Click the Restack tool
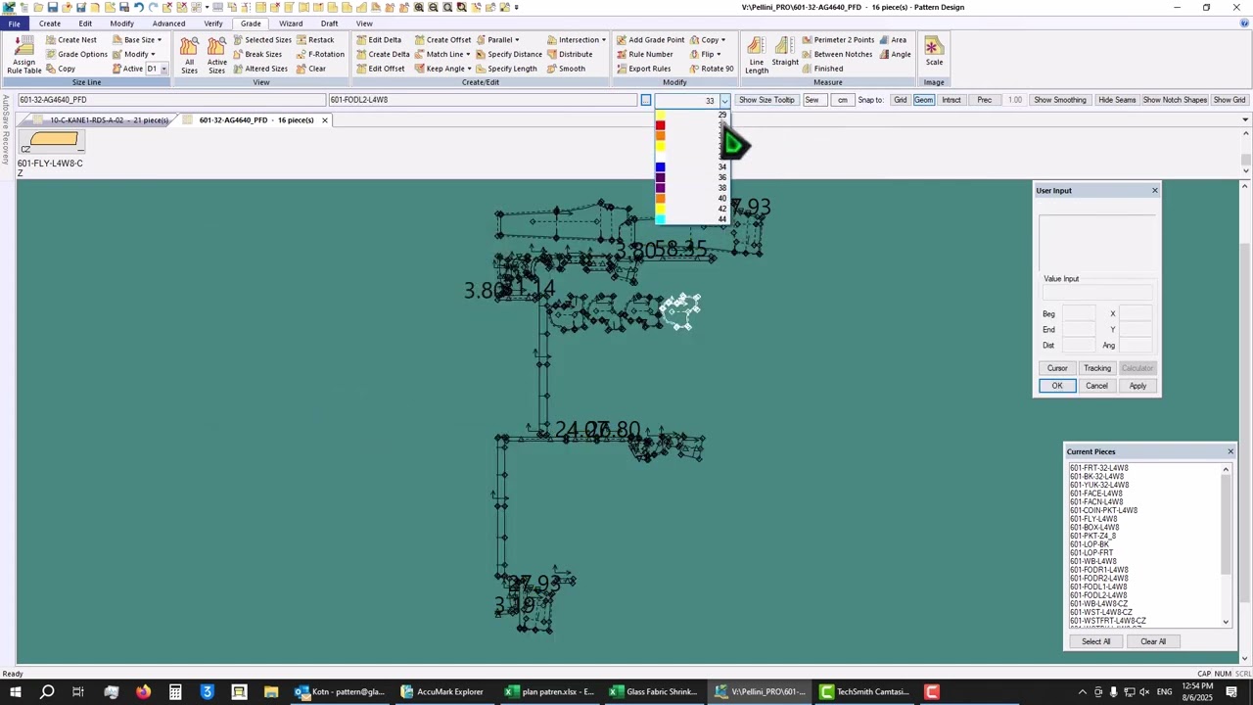The height and width of the screenshot is (705, 1253). pos(314,40)
